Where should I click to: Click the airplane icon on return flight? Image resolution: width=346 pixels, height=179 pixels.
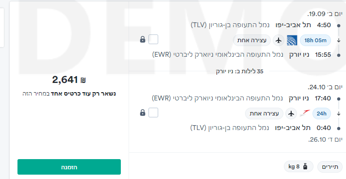[x=291, y=114]
